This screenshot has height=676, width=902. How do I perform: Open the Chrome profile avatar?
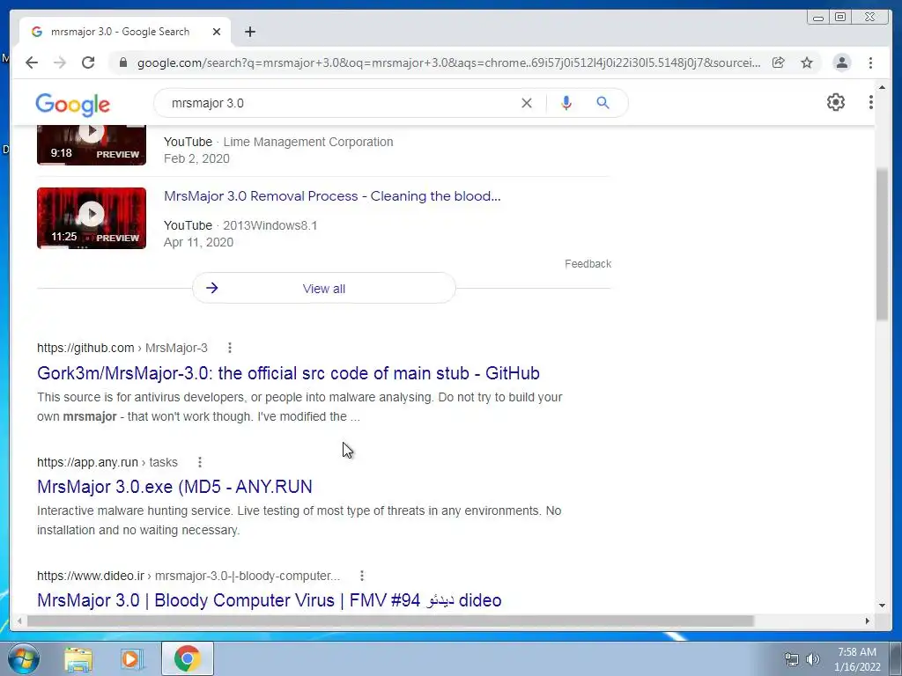click(x=841, y=62)
